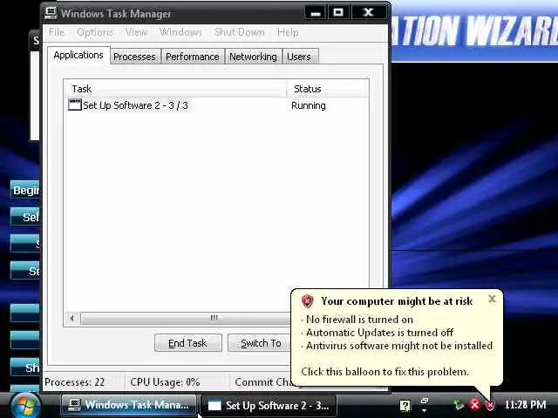Select the Set Up Software 2 - 3 / 3 task row
Image resolution: width=558 pixels, height=418 pixels.
click(215, 105)
